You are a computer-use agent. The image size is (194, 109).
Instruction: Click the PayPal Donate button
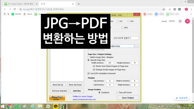(x=57, y=98)
